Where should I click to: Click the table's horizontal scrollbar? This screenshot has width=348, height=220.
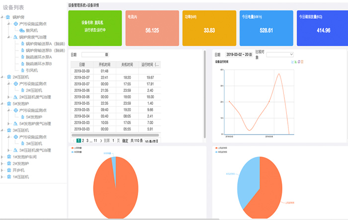(x=114, y=135)
